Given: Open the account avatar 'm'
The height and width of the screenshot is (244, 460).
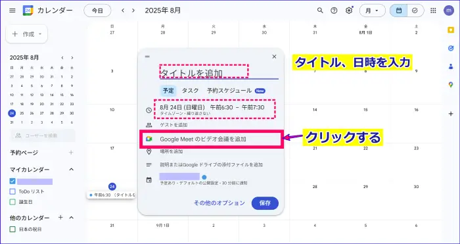Looking at the screenshot, I should point(449,11).
